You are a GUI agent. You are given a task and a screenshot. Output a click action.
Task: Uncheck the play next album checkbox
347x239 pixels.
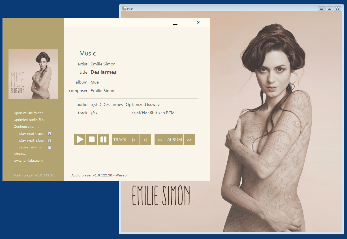coord(50,140)
